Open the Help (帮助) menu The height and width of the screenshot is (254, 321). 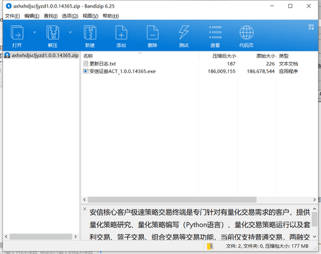pos(111,16)
